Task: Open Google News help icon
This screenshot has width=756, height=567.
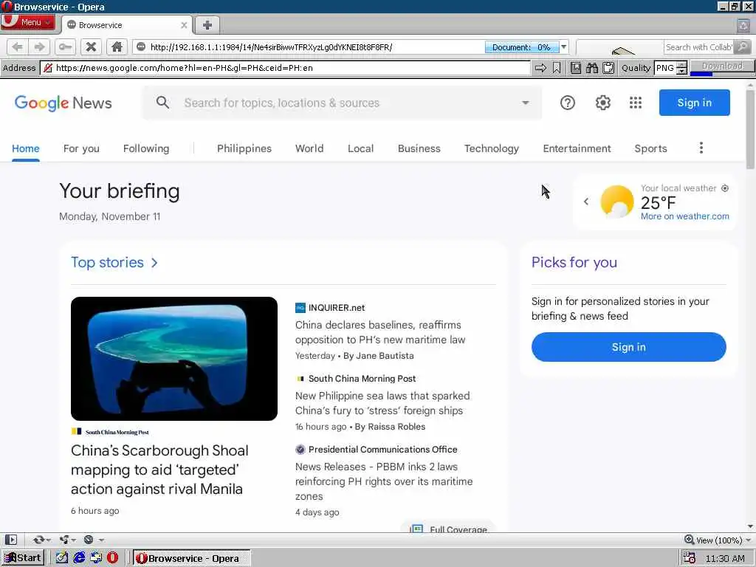Action: 568,103
